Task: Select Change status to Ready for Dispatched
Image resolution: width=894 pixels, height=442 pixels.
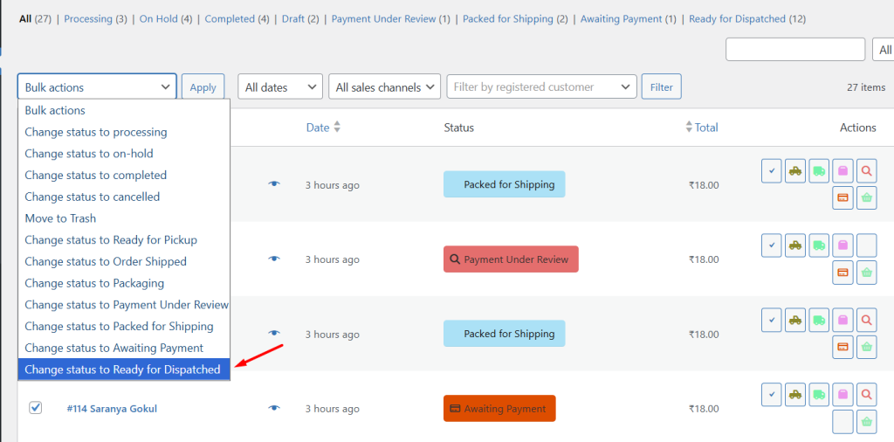Action: 123,369
